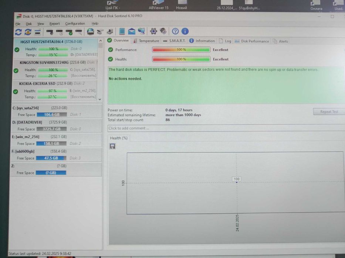The width and height of the screenshot is (345, 258).
Task: Switch to the Alerts tab
Action: coord(280,41)
